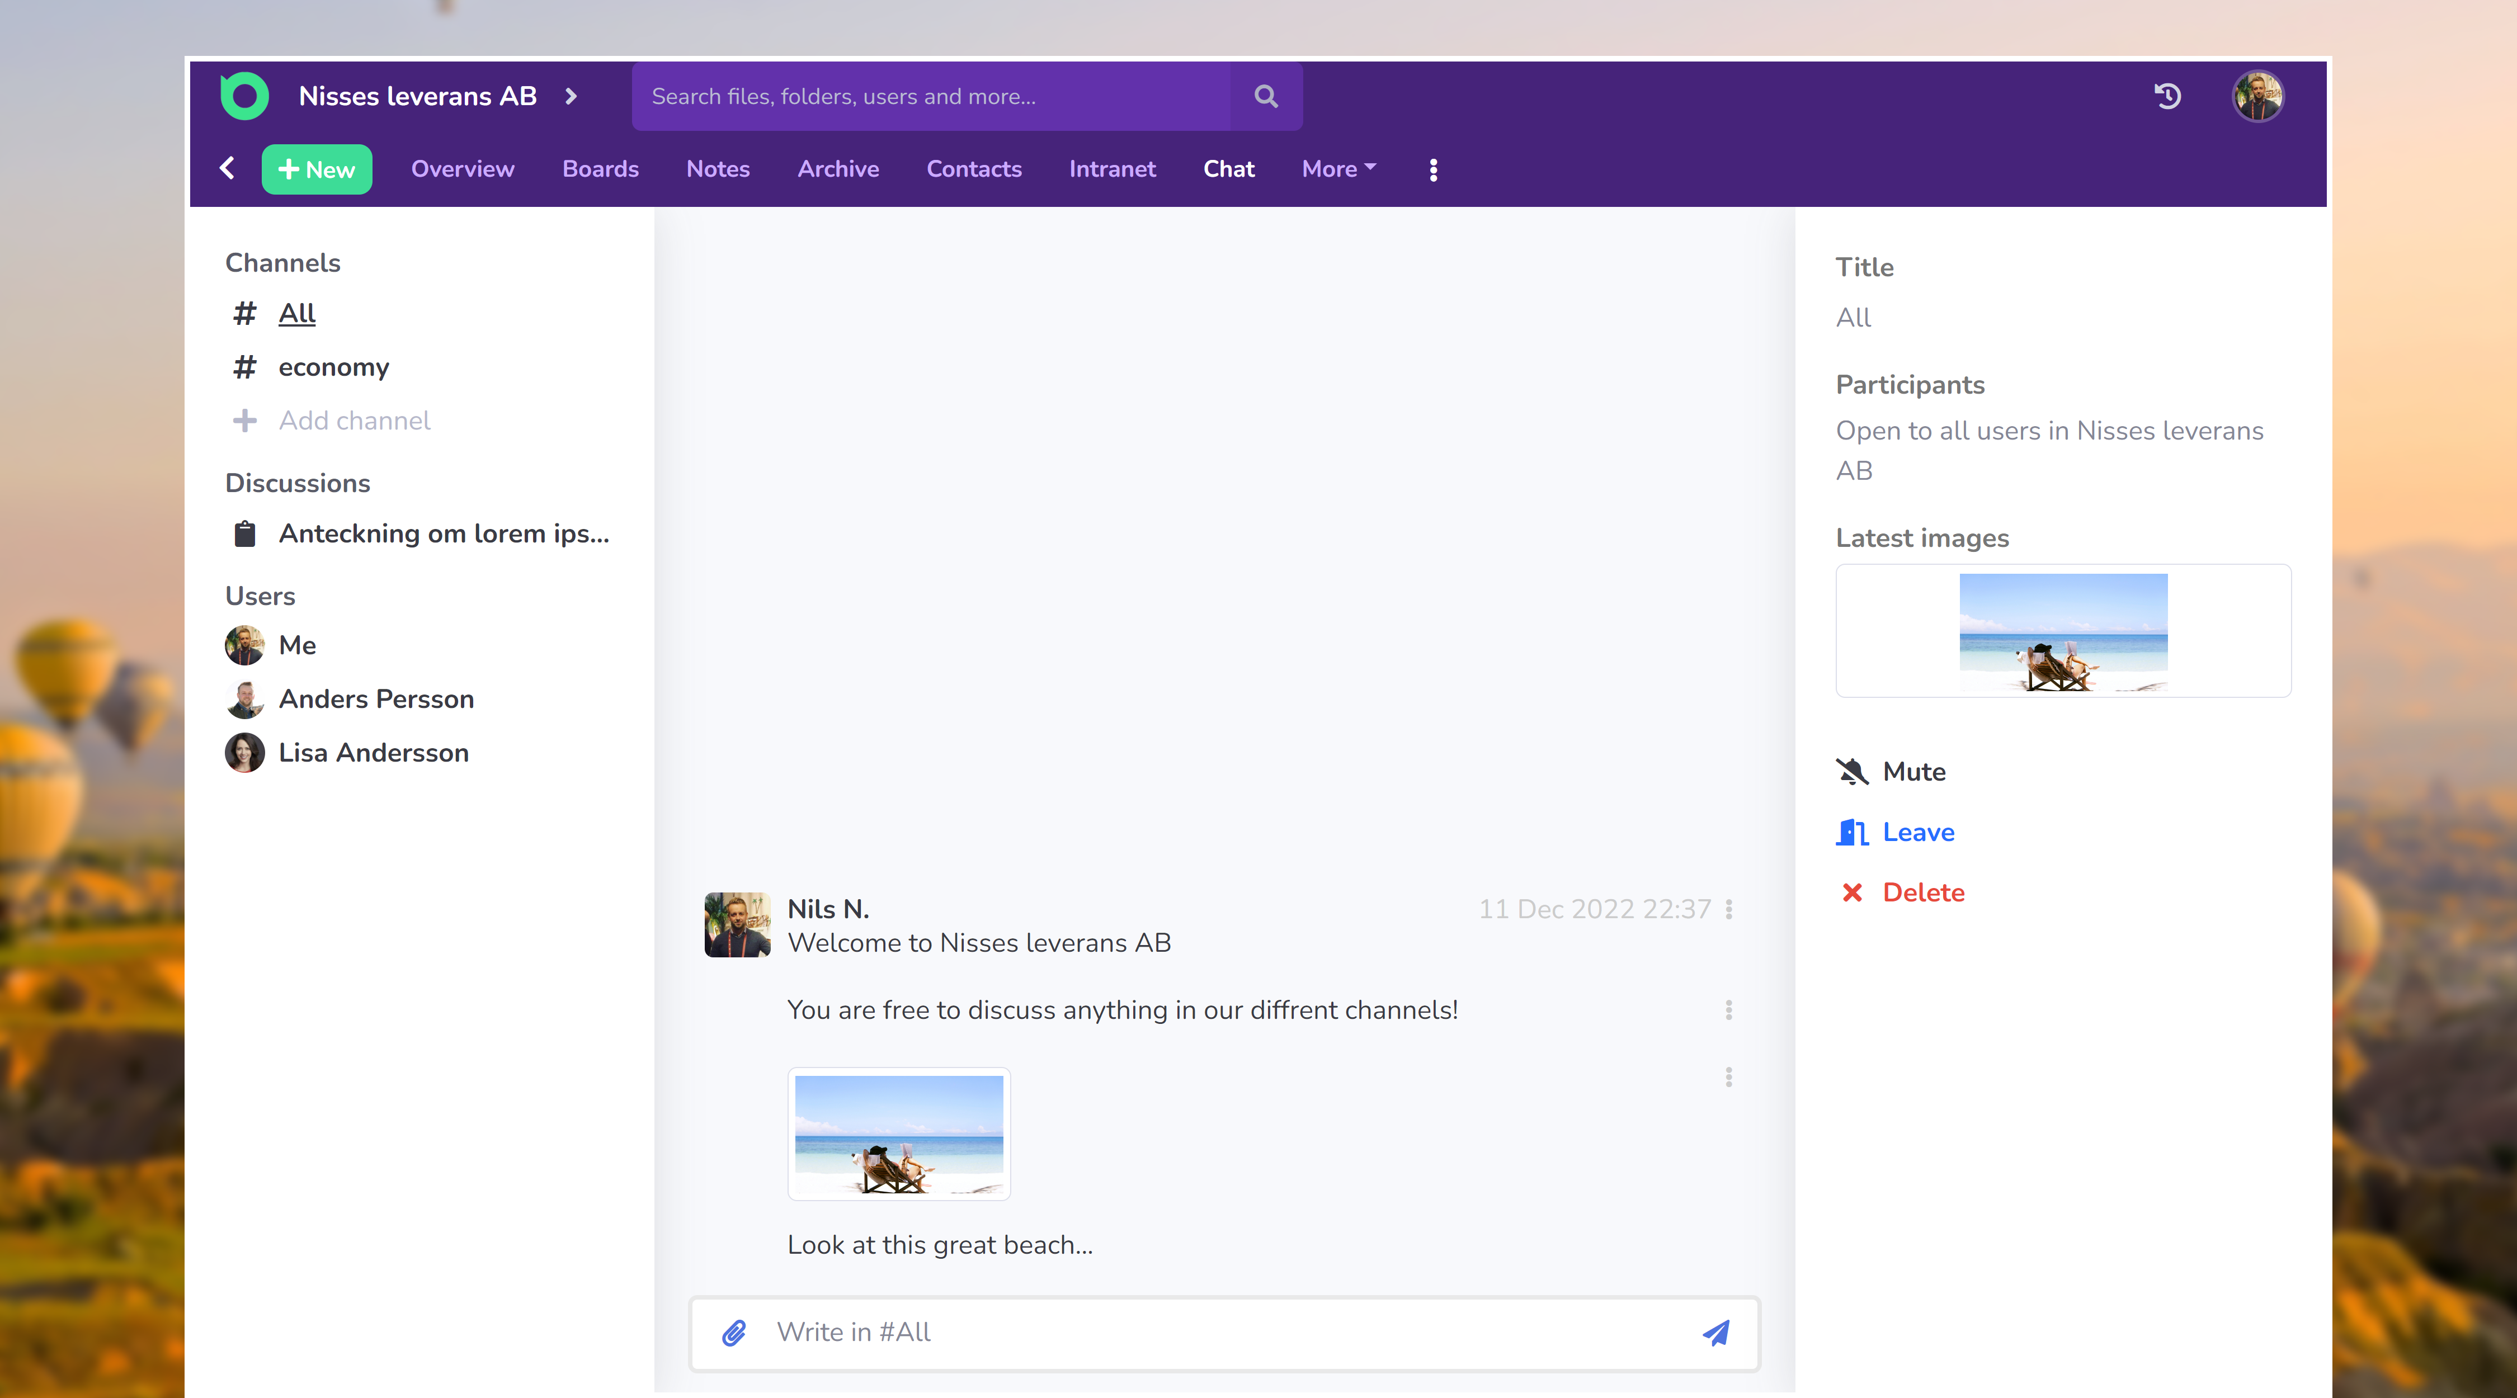Screen dimensions: 2517x1398
Task: Open options for the Welcome message
Action: tap(1728, 909)
